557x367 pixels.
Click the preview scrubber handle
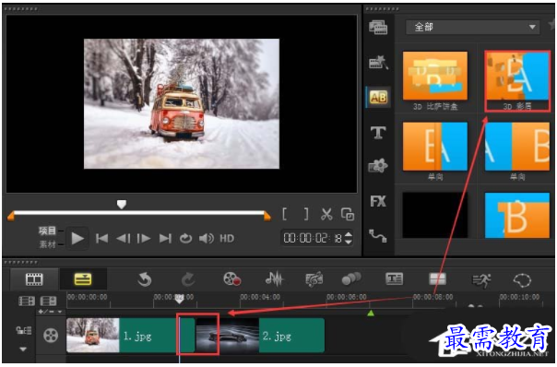pyautogui.click(x=122, y=205)
